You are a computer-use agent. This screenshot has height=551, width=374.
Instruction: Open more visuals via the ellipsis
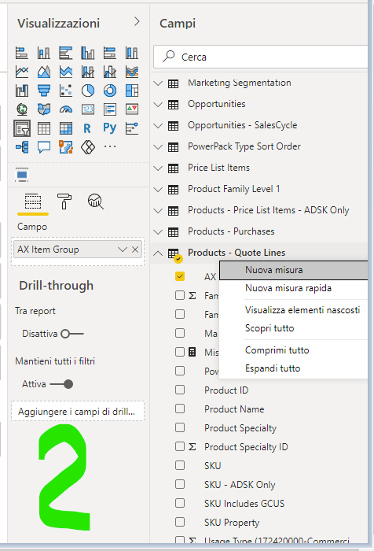[x=110, y=146]
